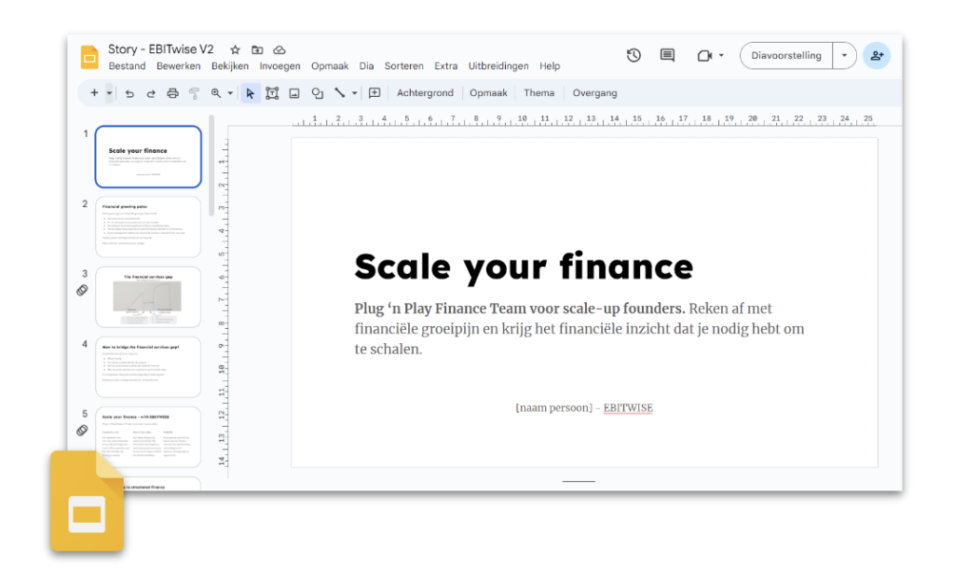Open the zoom level dropdown arrow
Screen dimensions: 954x577
point(230,93)
